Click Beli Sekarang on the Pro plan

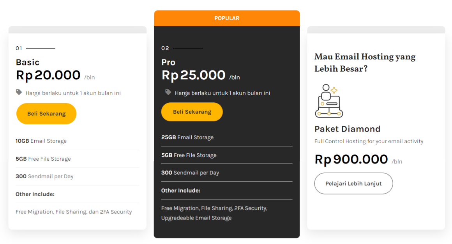tap(192, 112)
